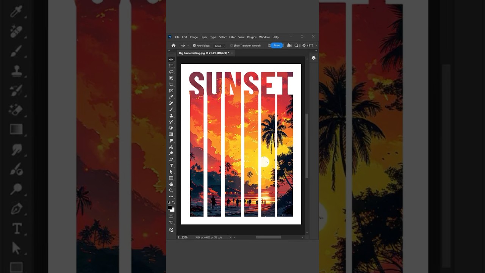The image size is (485, 273).
Task: Enable Show Transform Controls checkbox
Action: point(232,45)
